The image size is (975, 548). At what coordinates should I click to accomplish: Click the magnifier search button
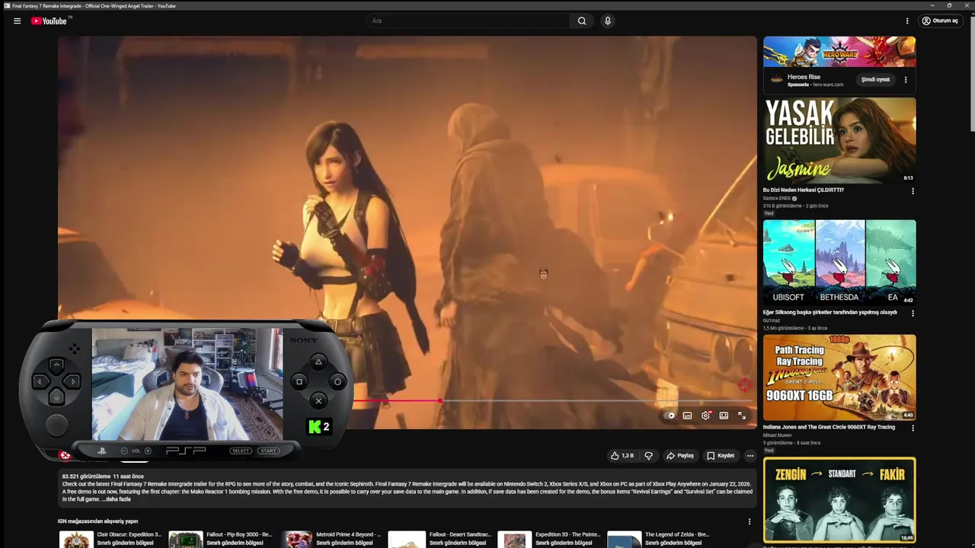[x=582, y=21]
